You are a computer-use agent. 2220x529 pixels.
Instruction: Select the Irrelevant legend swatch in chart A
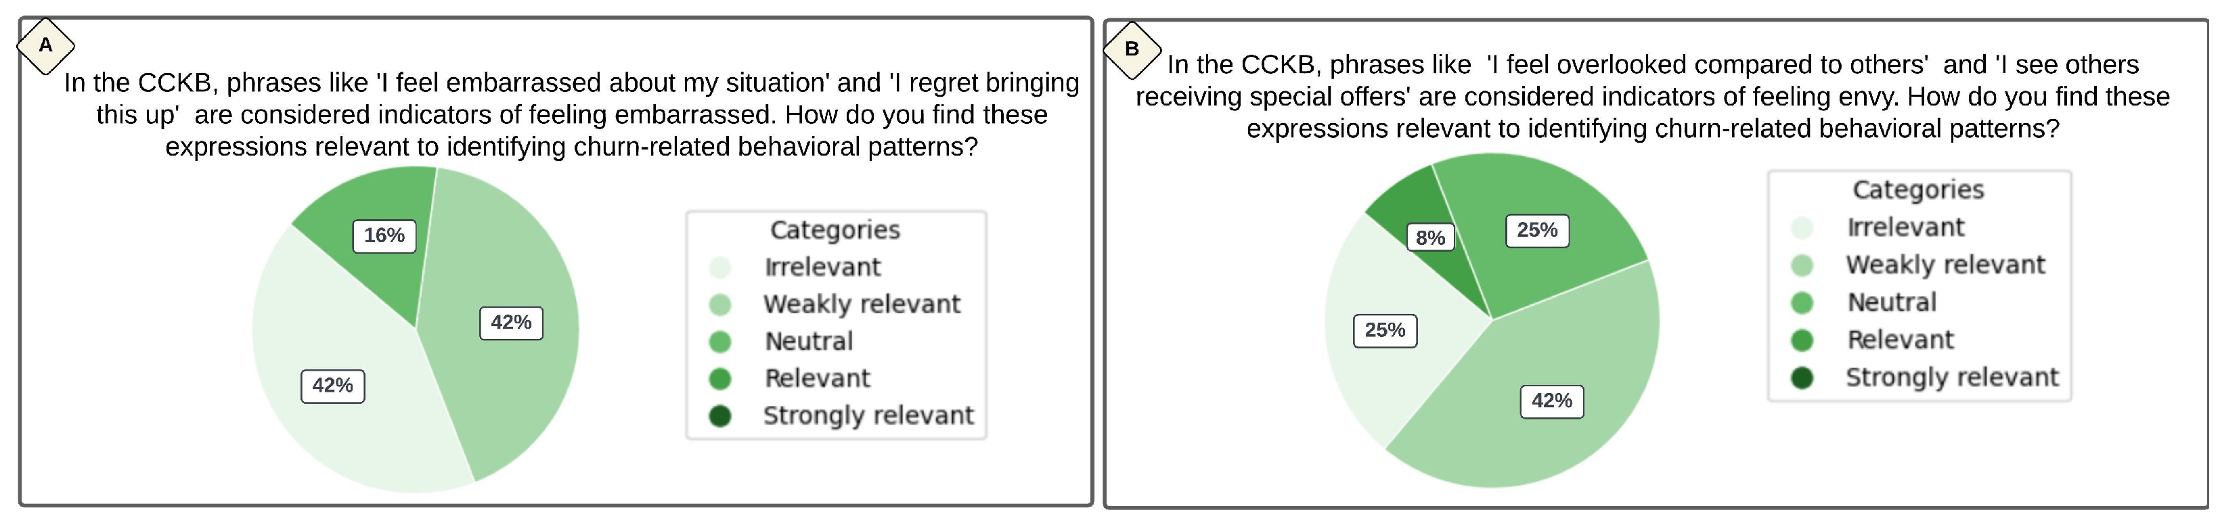(x=719, y=268)
